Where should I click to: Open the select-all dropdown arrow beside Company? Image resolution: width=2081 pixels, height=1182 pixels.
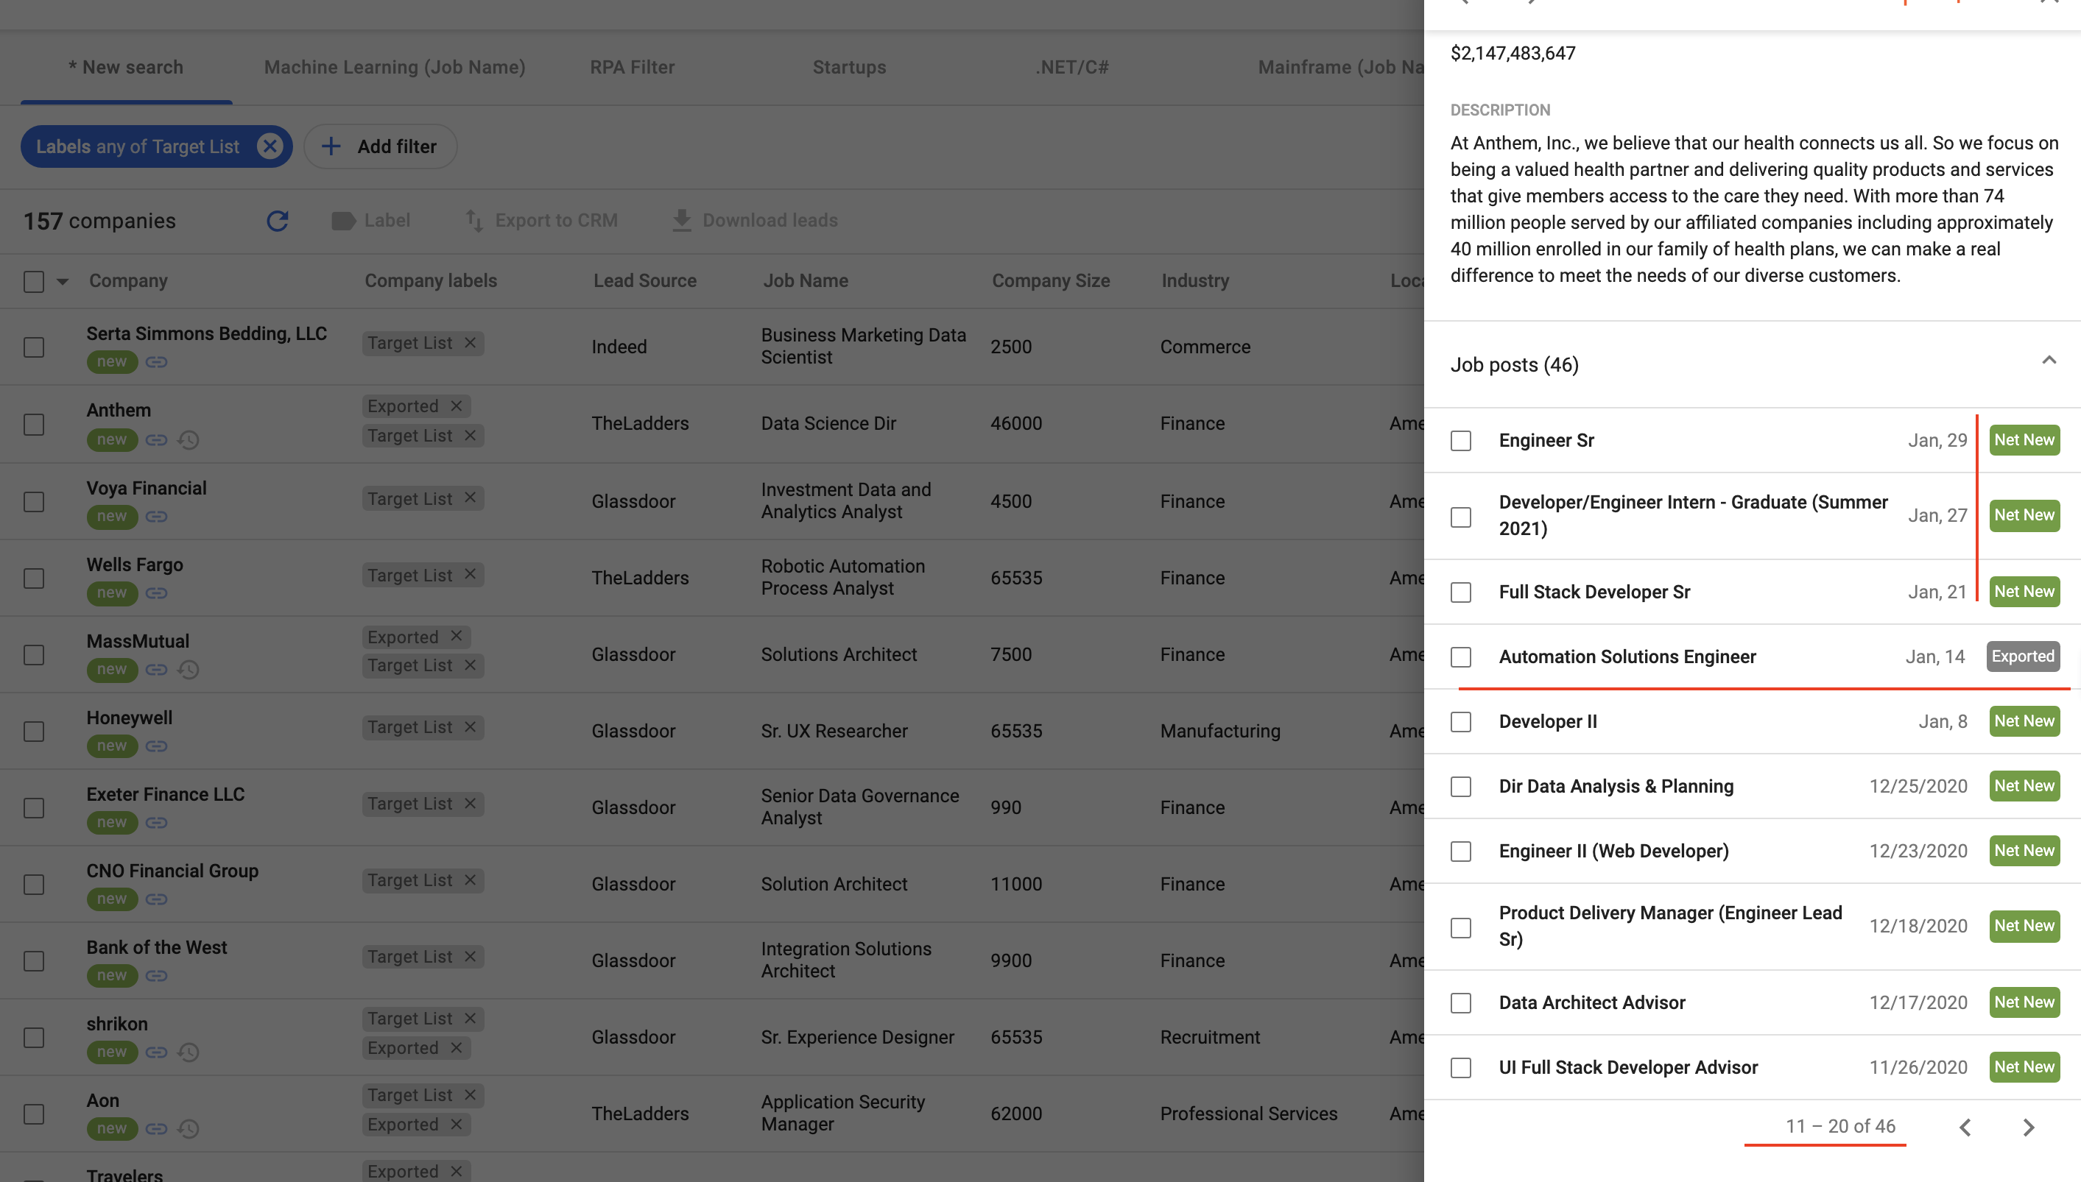[63, 282]
